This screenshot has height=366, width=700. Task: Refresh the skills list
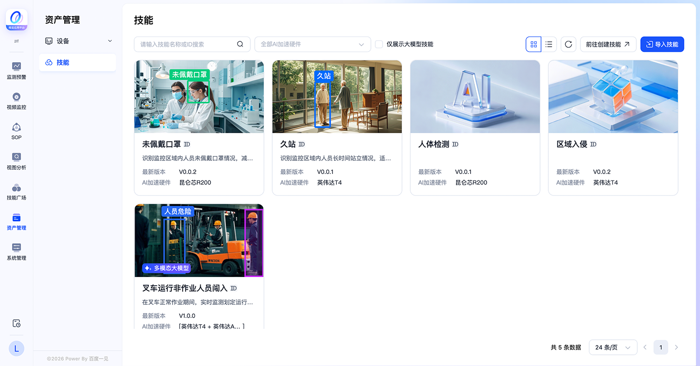tap(568, 44)
